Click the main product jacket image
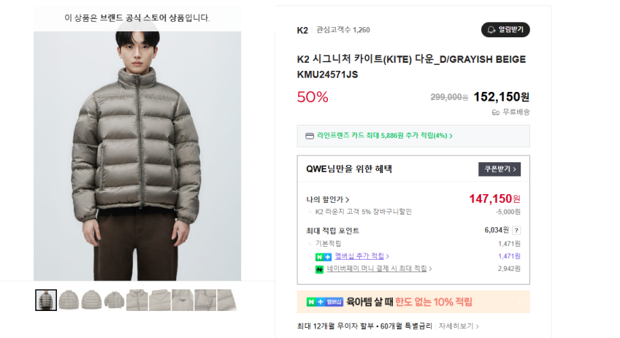The width and height of the screenshot is (620, 338). tap(137, 155)
